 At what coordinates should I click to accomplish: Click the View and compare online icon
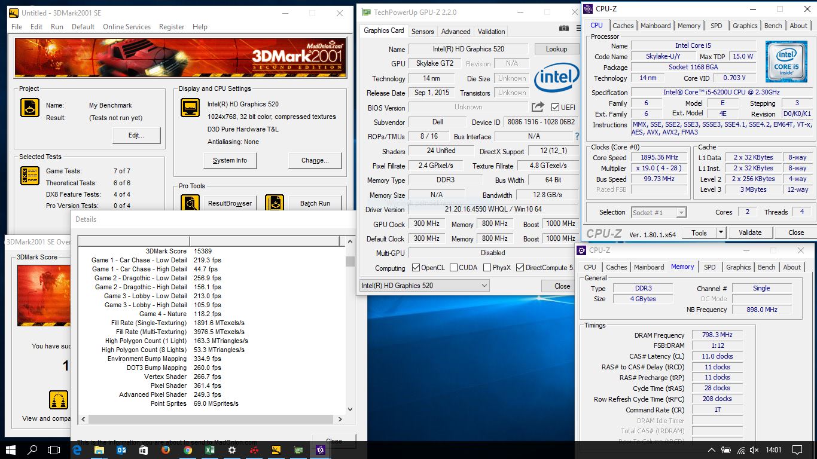point(59,400)
